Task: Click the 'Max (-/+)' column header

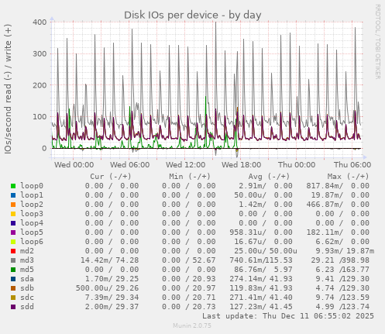Action: point(348,177)
